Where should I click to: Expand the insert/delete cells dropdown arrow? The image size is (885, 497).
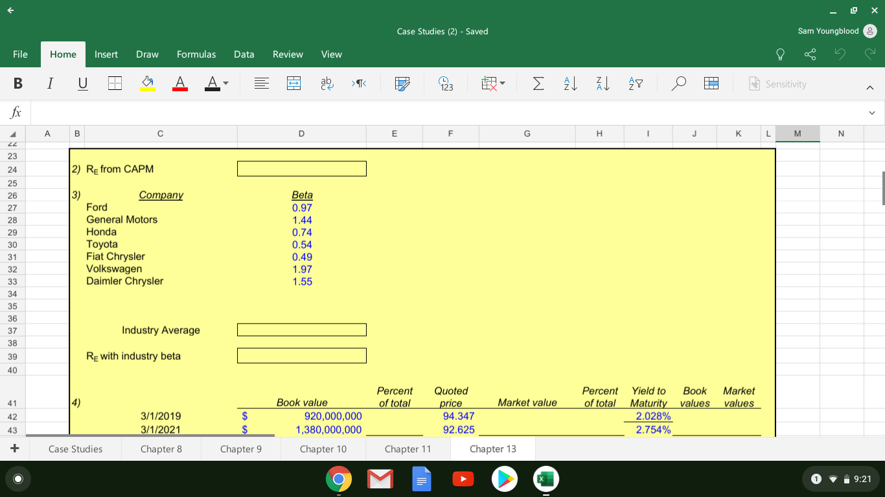click(502, 84)
